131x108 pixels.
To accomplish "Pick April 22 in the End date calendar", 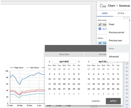I will coord(113,84).
